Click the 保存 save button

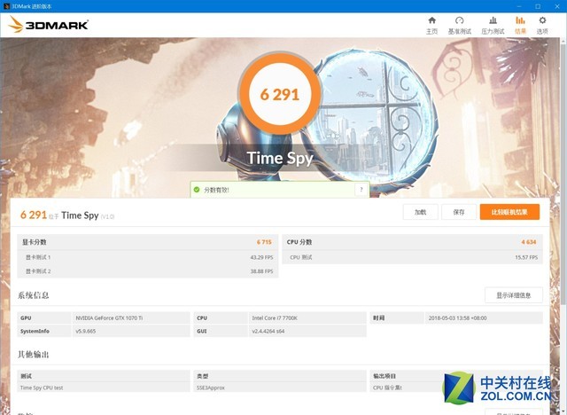(x=458, y=212)
